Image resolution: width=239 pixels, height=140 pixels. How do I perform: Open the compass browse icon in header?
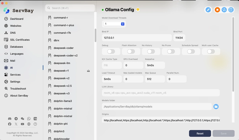(208, 10)
